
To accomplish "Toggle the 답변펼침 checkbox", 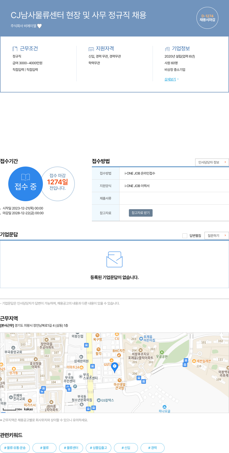I will coord(185,236).
